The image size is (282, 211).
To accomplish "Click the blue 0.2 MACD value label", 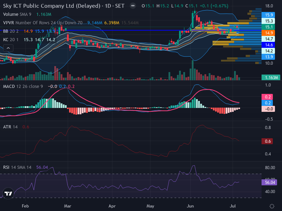I will click(267, 103).
